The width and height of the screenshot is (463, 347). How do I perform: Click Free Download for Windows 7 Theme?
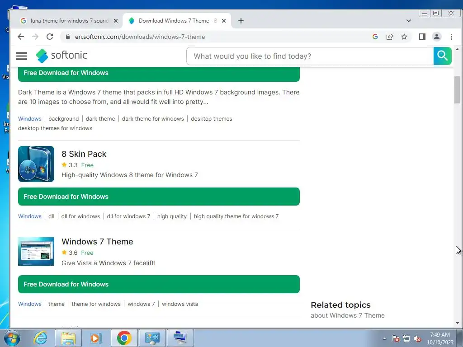[159, 284]
